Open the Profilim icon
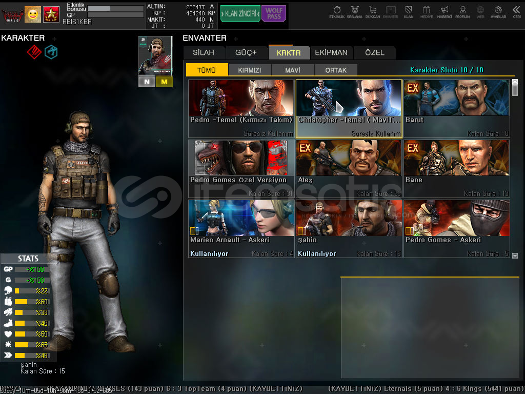 pos(462,12)
